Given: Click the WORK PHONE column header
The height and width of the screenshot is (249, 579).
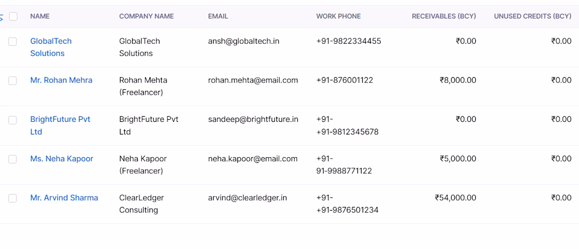Looking at the screenshot, I should (x=338, y=16).
